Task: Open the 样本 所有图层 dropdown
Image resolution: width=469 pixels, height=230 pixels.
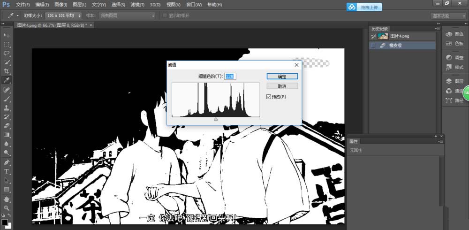Action: 127,15
